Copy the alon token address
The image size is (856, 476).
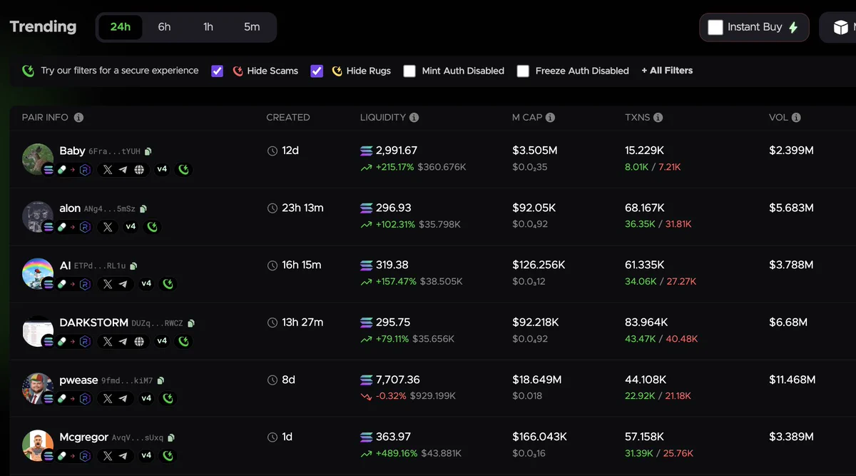tap(143, 209)
